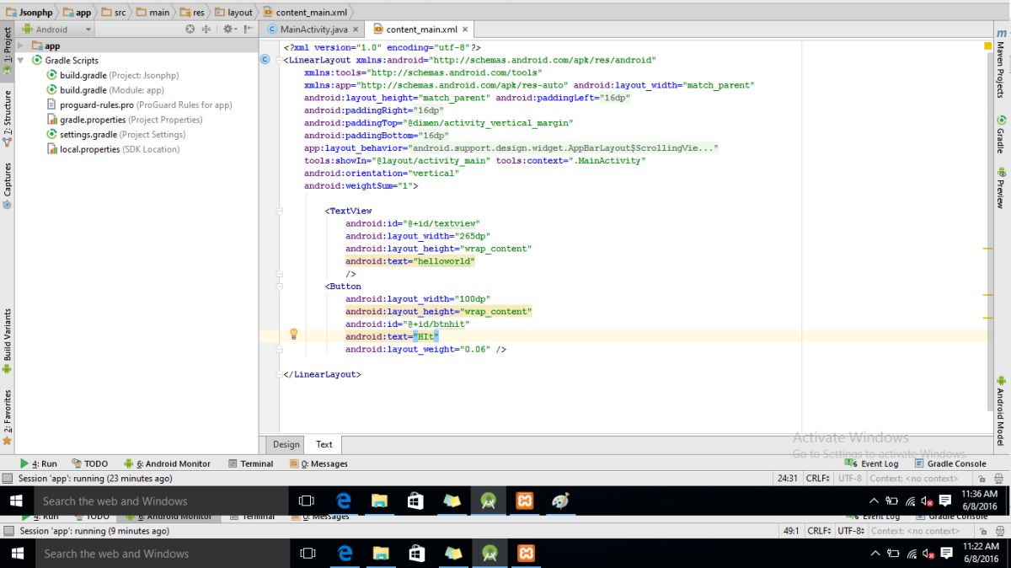The image size is (1011, 568).
Task: Fold the opening LinearLayout tag in the gutter
Action: [280, 61]
